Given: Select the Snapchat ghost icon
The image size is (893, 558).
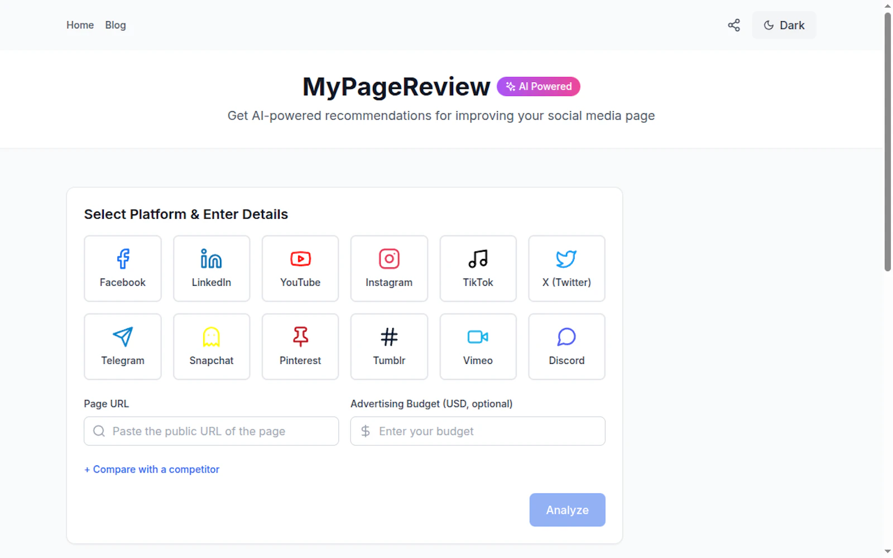Looking at the screenshot, I should pos(212,337).
